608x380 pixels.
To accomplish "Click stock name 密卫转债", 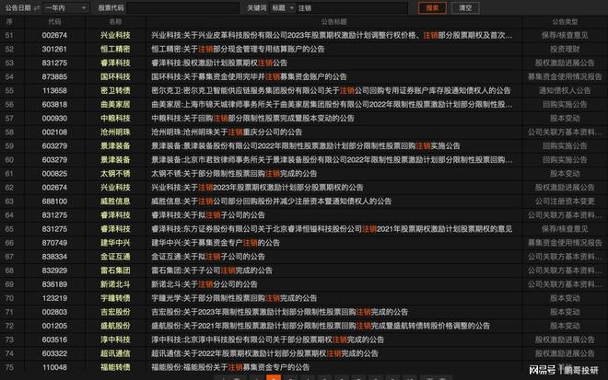I will pyautogui.click(x=115, y=91).
